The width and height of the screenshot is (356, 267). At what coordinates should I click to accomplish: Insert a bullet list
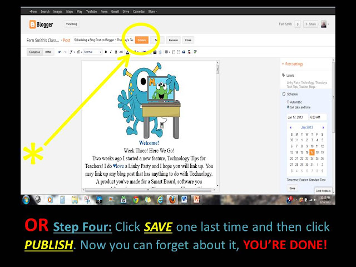179,52
